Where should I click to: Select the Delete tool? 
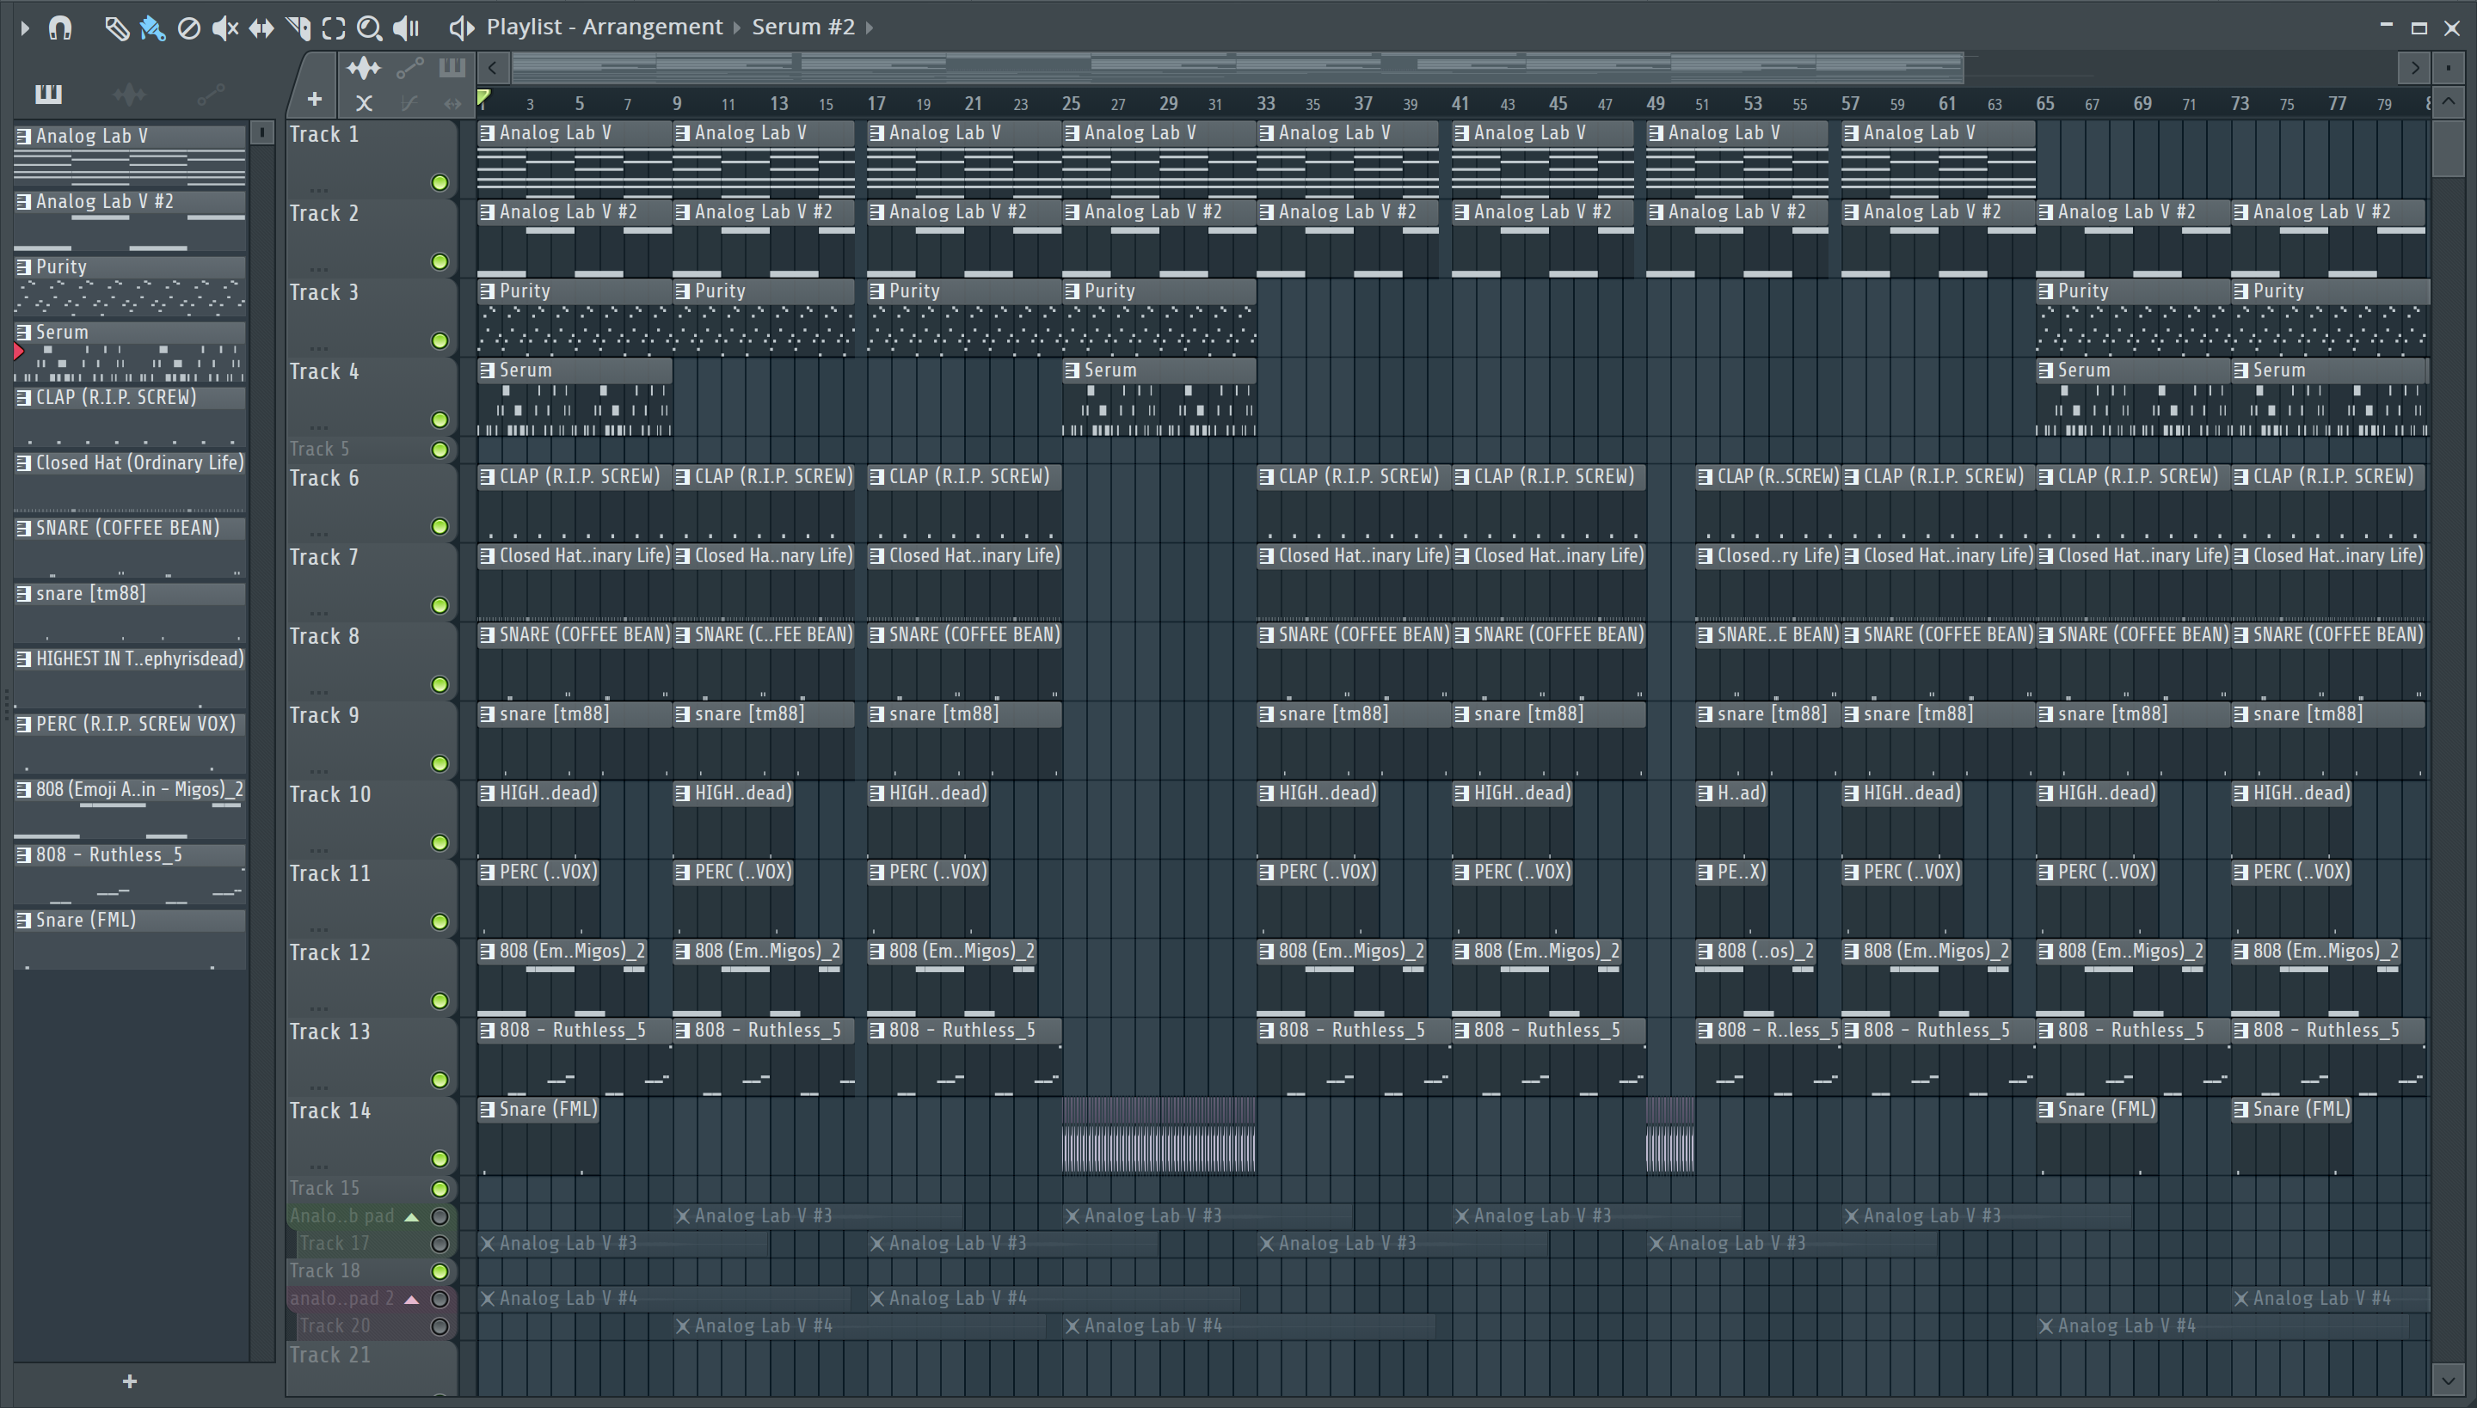click(x=188, y=28)
